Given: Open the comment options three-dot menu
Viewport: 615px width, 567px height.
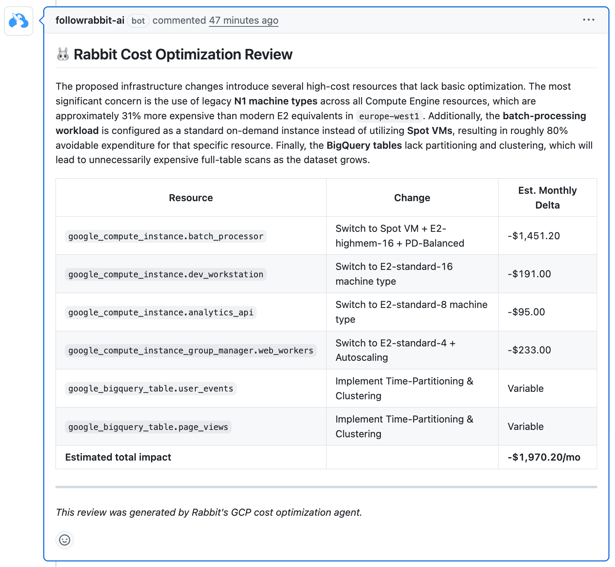Looking at the screenshot, I should click(x=589, y=20).
